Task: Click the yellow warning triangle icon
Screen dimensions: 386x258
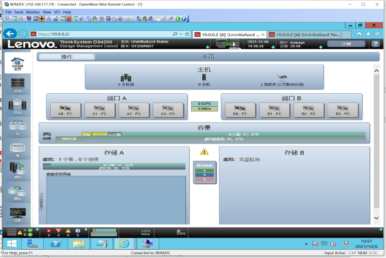Action: 204,152
